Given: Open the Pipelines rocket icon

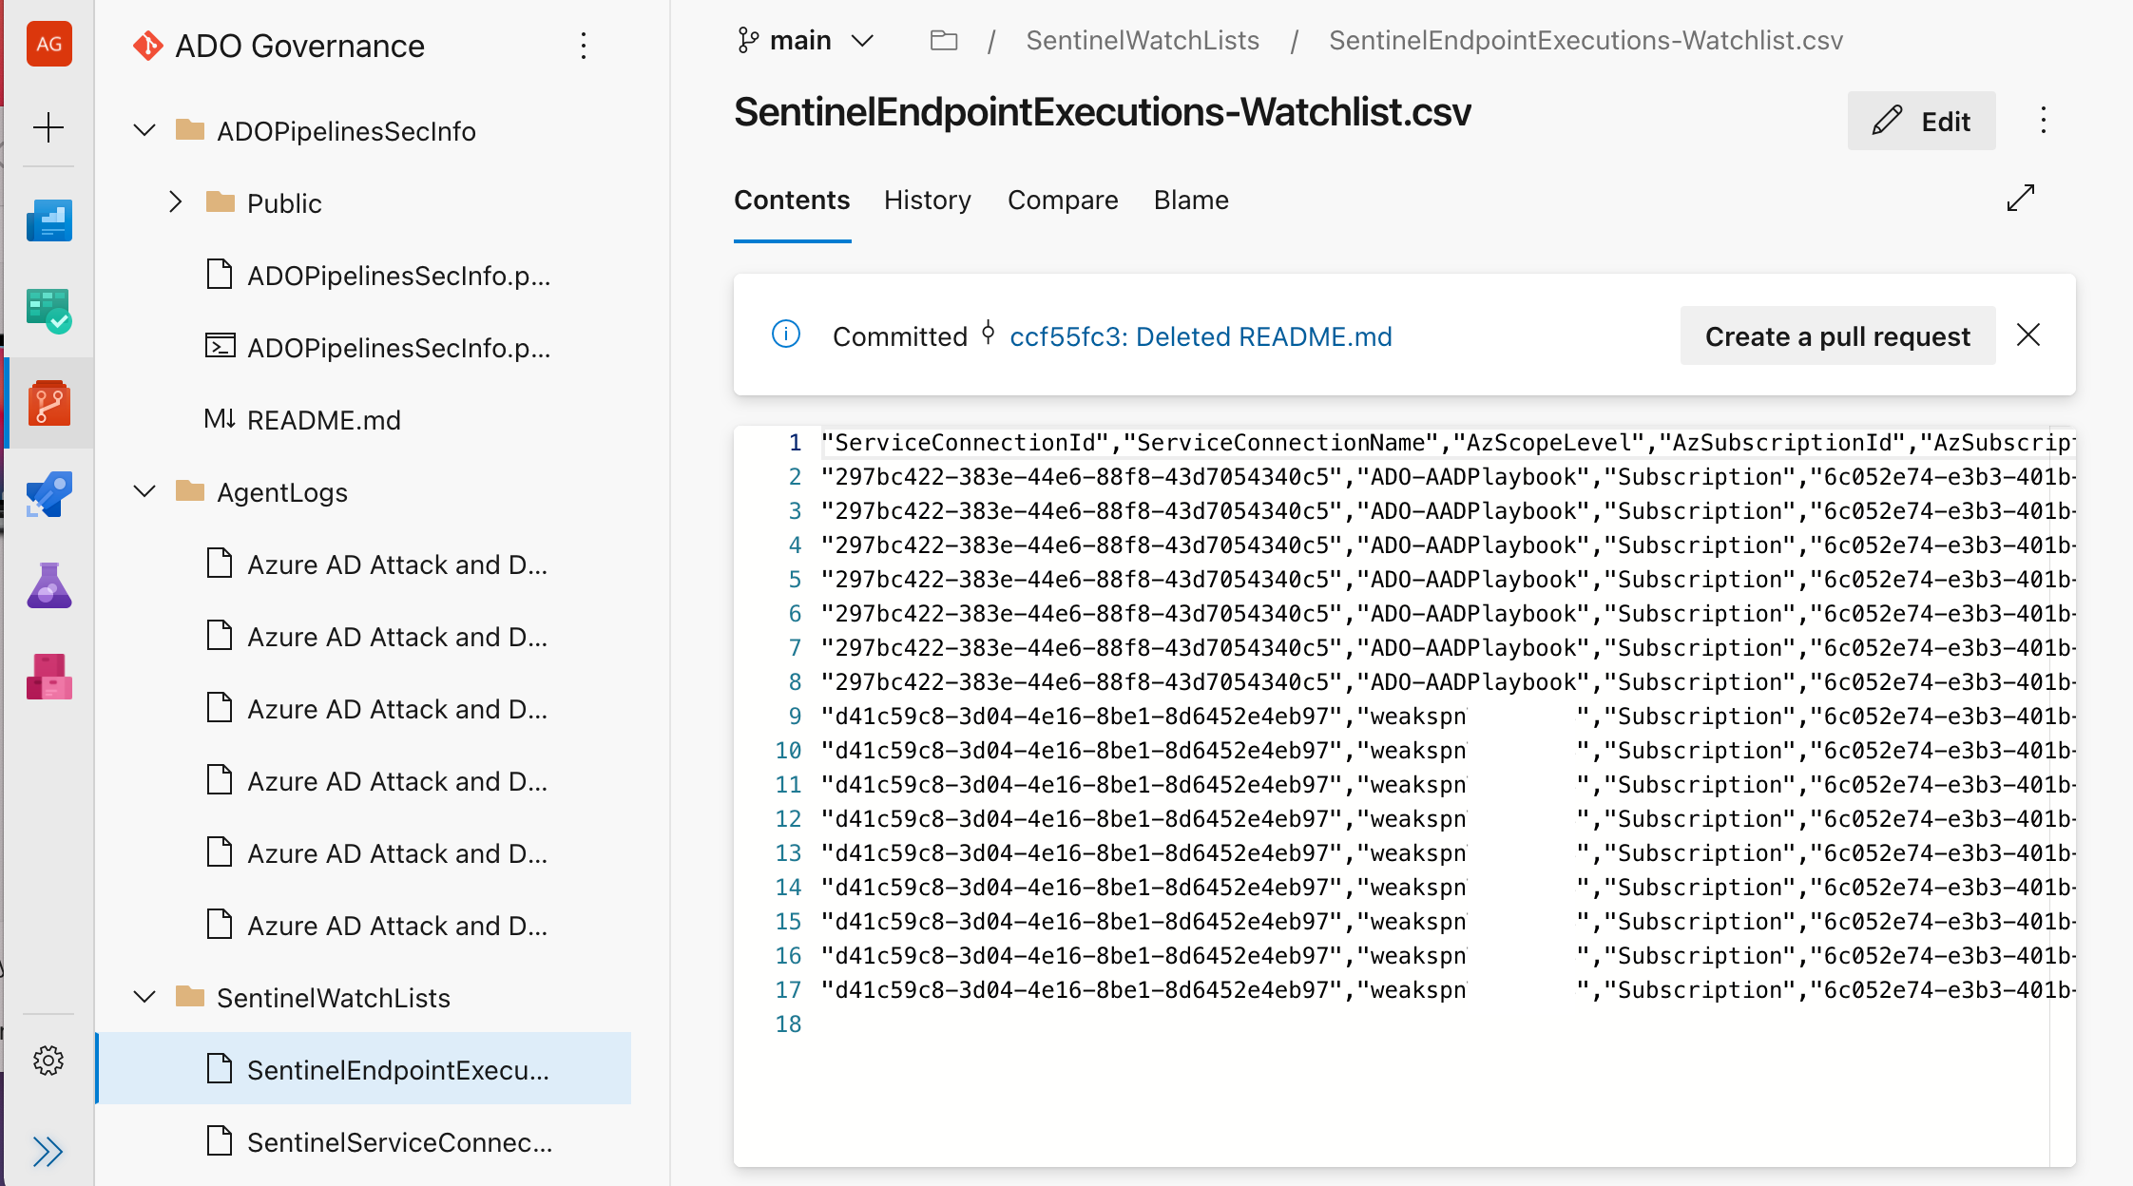Looking at the screenshot, I should (x=48, y=494).
